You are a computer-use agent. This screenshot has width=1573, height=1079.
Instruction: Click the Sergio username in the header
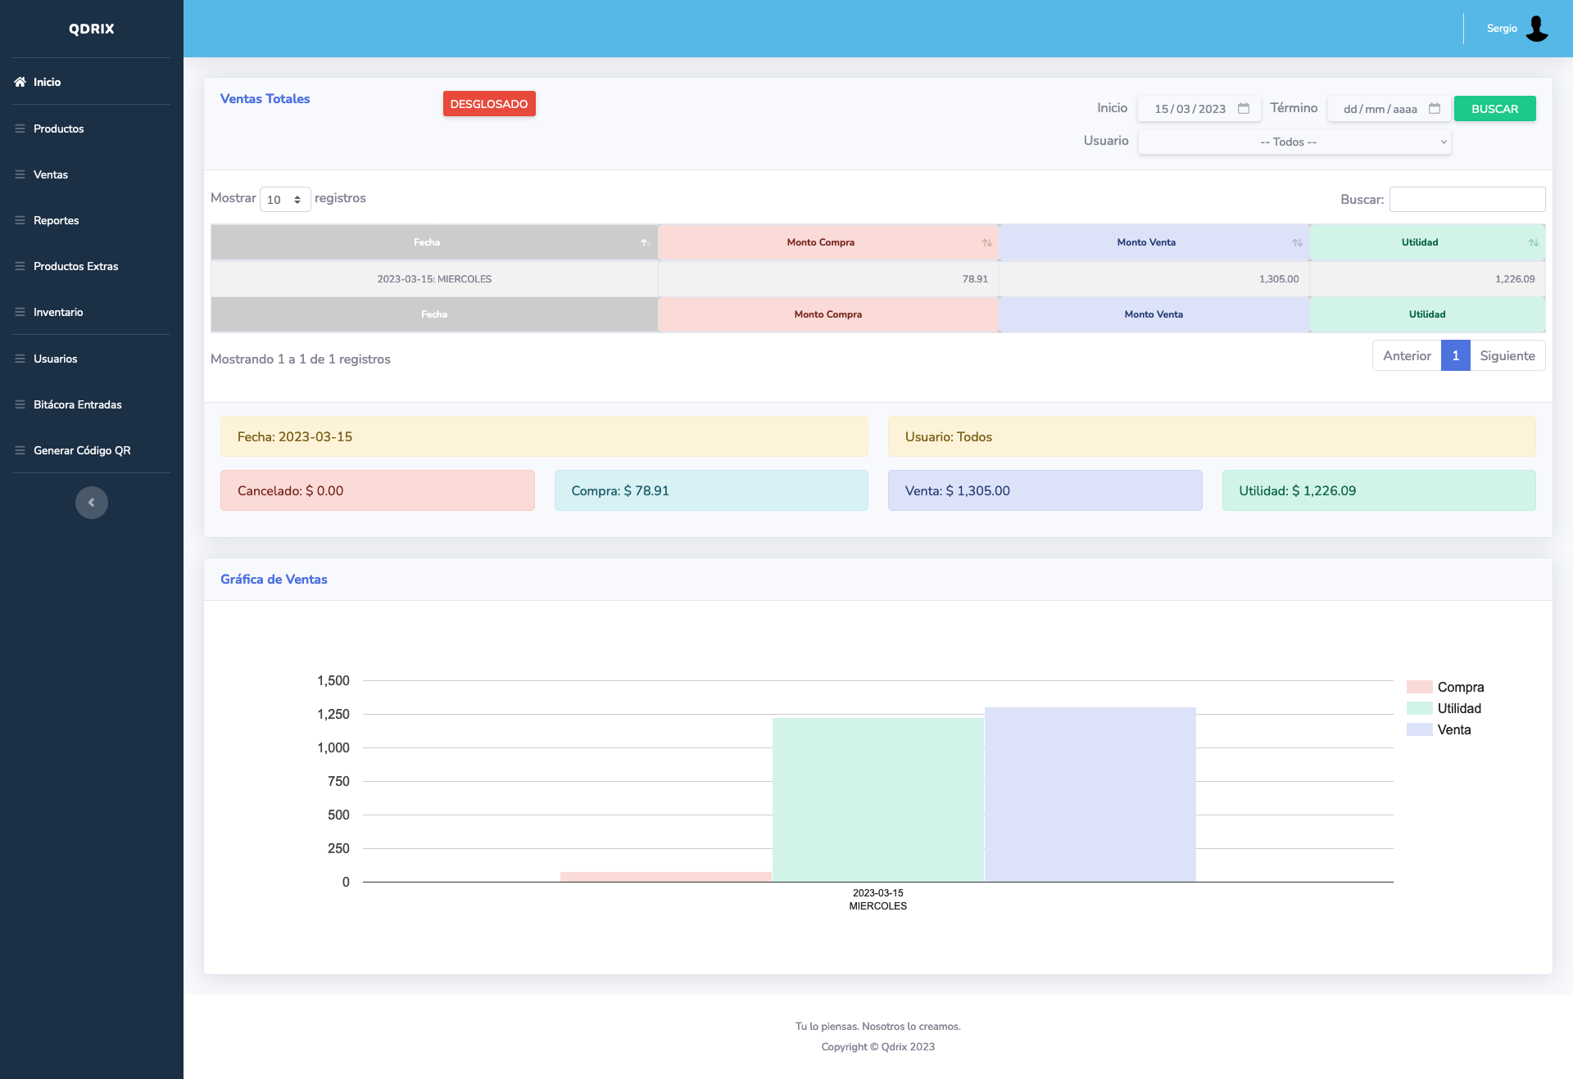(x=1502, y=29)
